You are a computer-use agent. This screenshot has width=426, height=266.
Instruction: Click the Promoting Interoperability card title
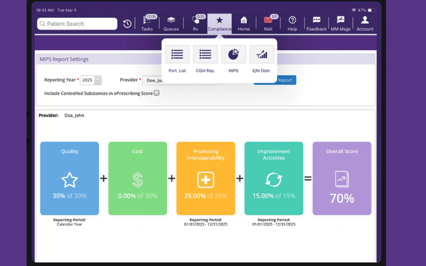point(206,154)
